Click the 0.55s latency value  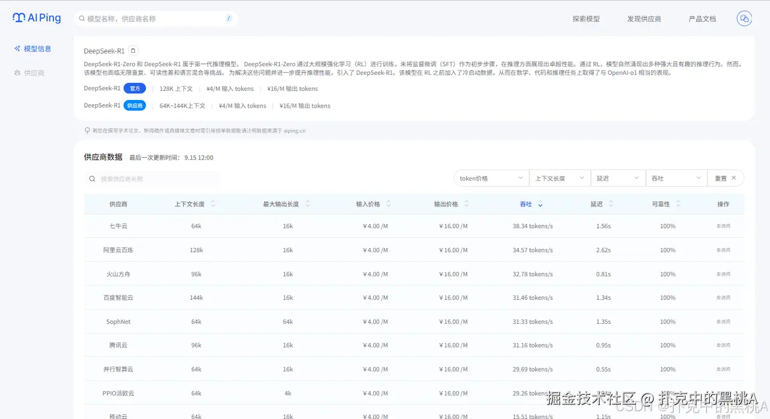click(602, 369)
